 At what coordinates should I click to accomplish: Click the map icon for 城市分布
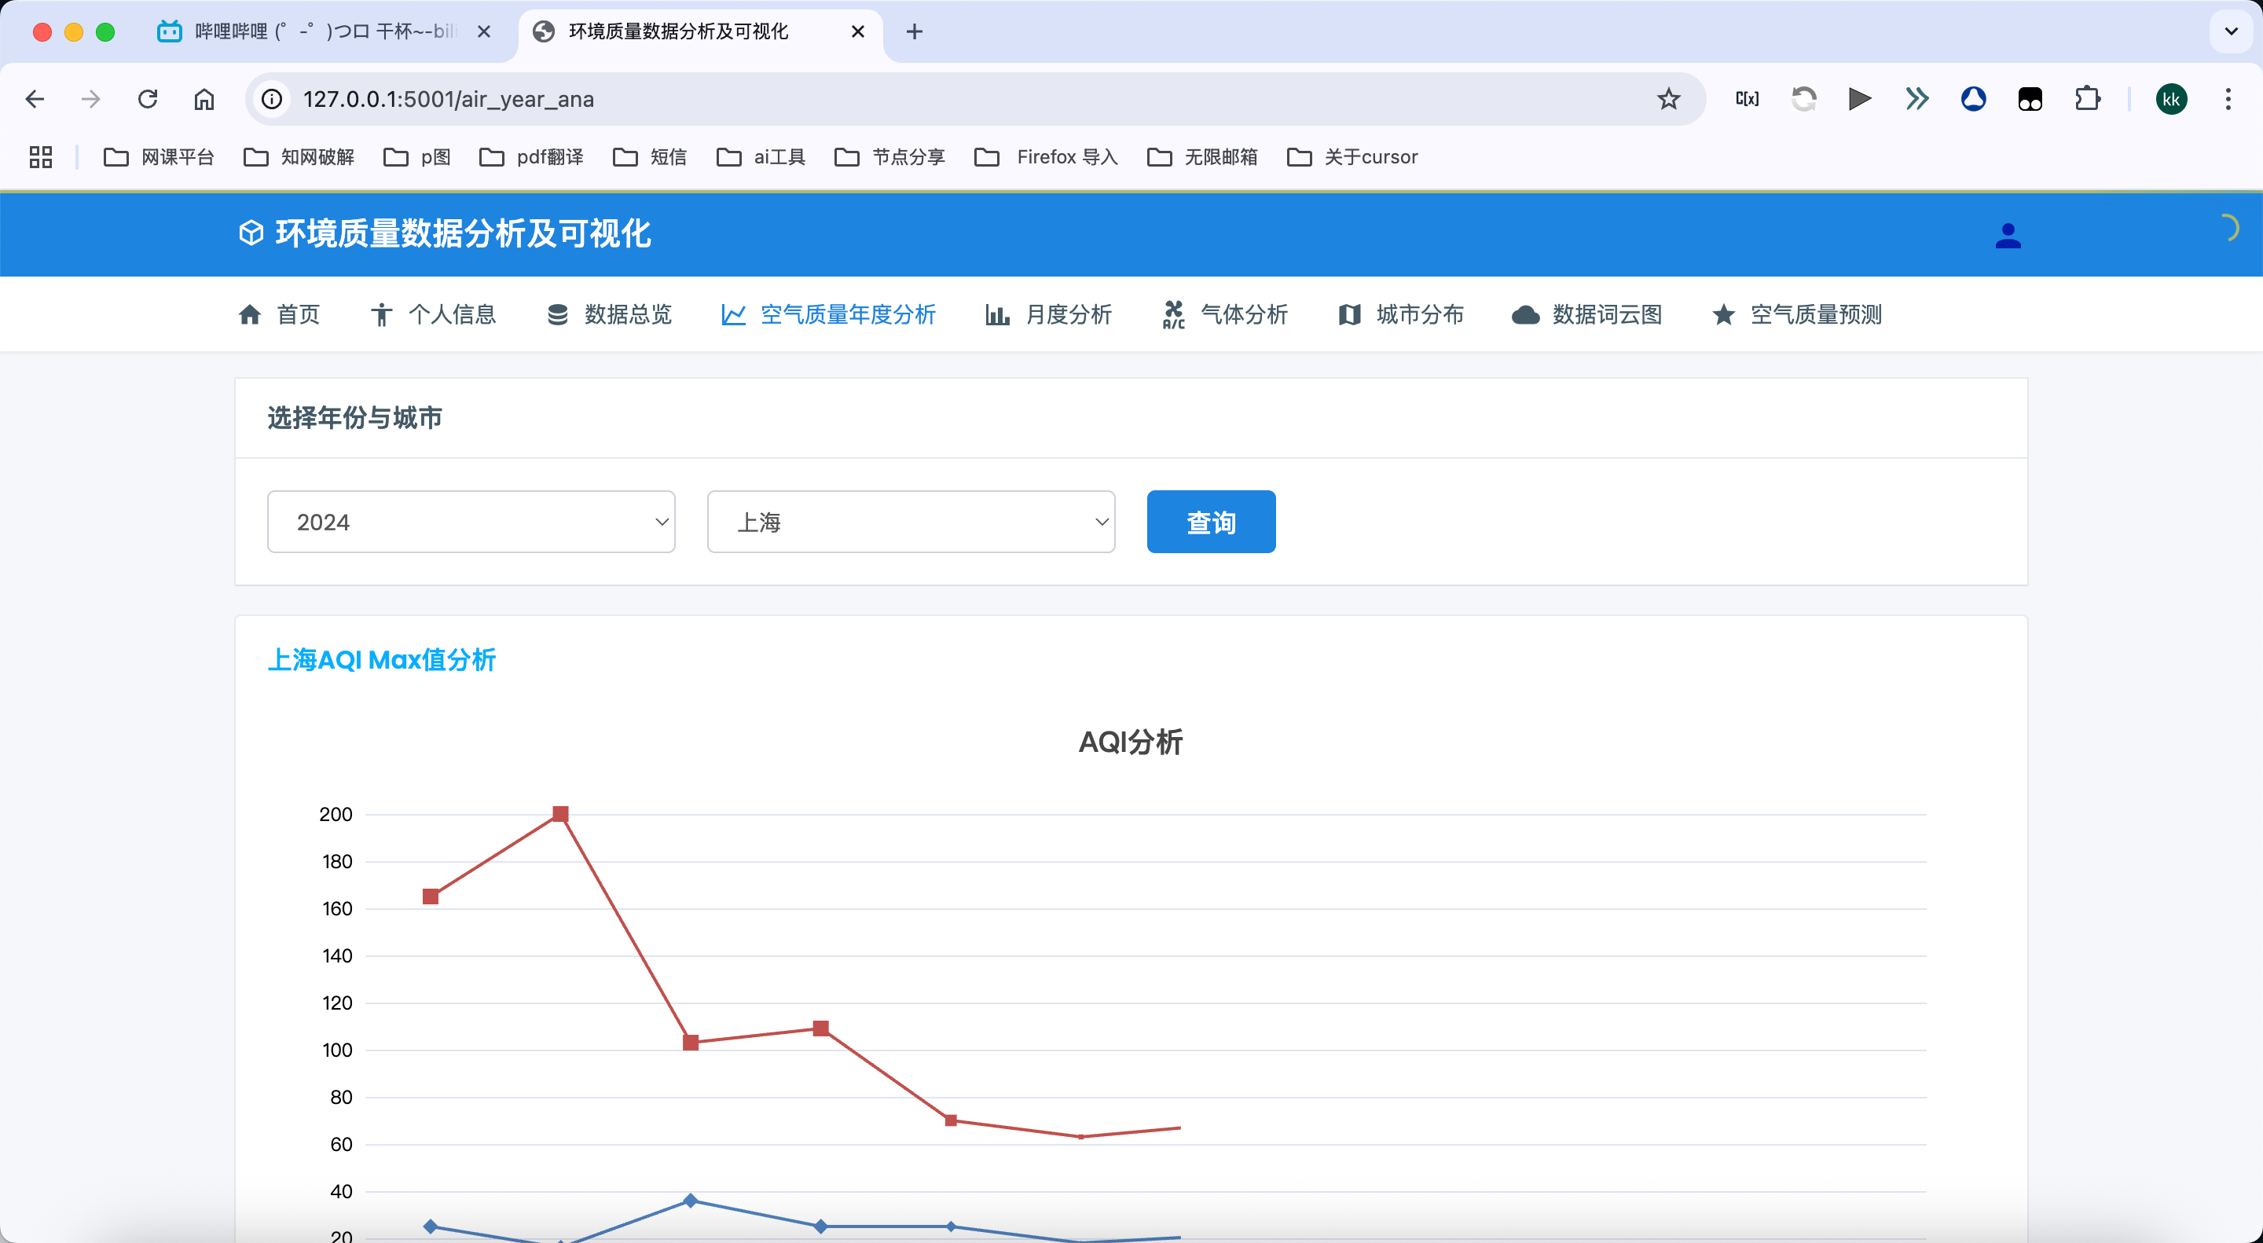coord(1349,314)
